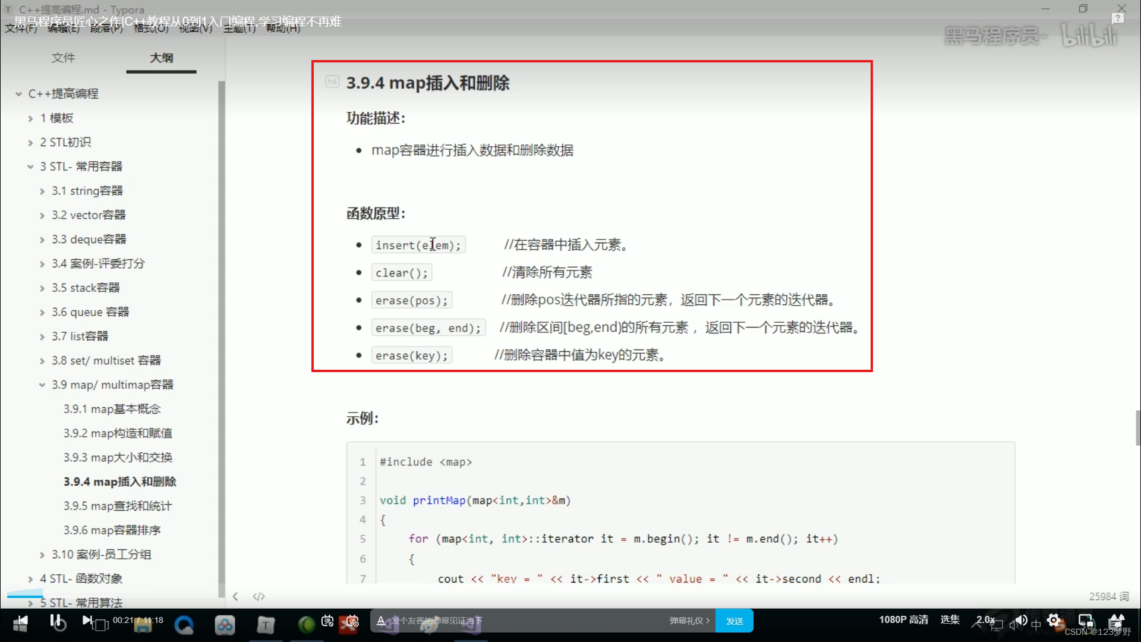Open the 文件(F) menu in Typora
Image resolution: width=1141 pixels, height=642 pixels.
coord(21,29)
